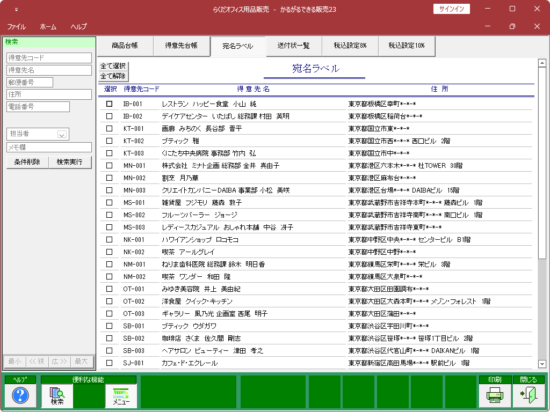The width and height of the screenshot is (550, 412).
Task: Click the 閉じる exit door icon
Action: click(x=529, y=395)
